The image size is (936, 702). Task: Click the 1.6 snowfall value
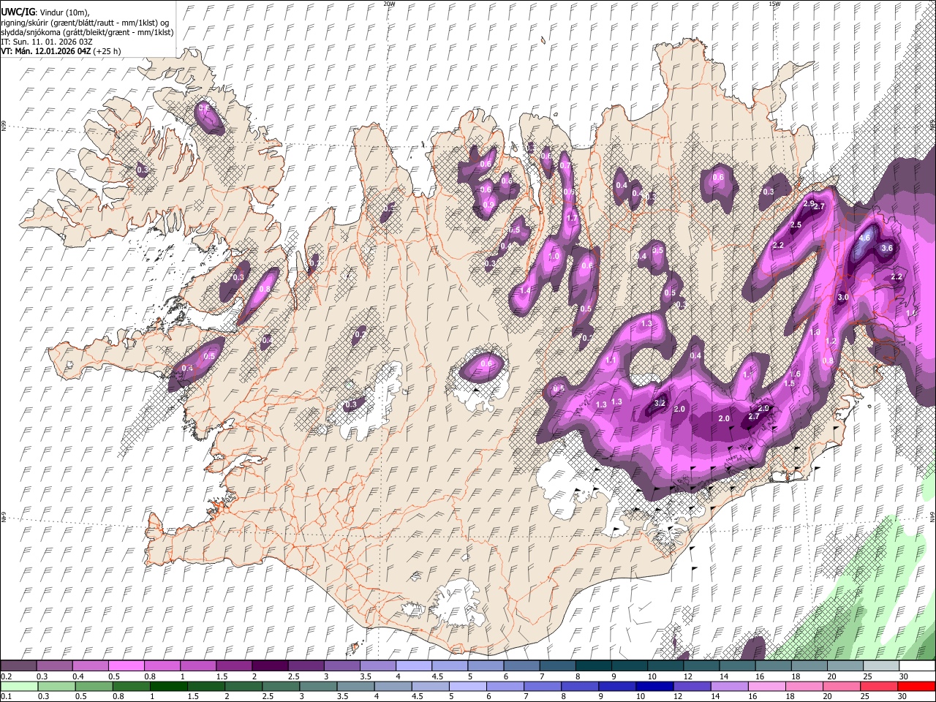point(796,374)
